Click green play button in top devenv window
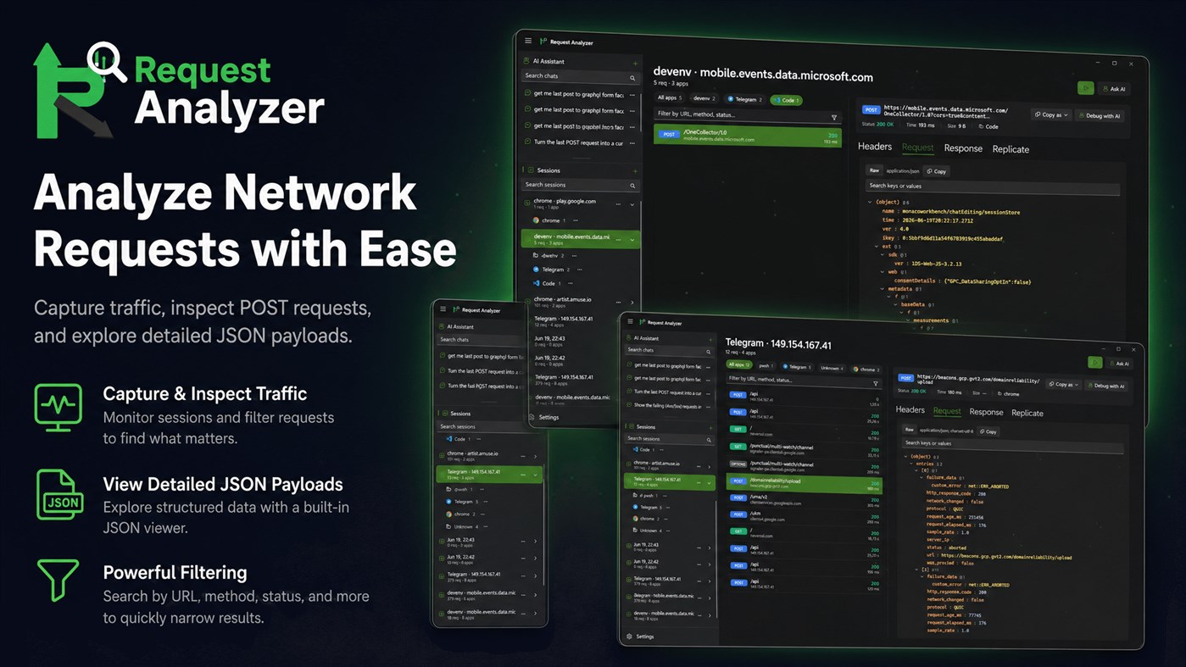 (x=1085, y=87)
